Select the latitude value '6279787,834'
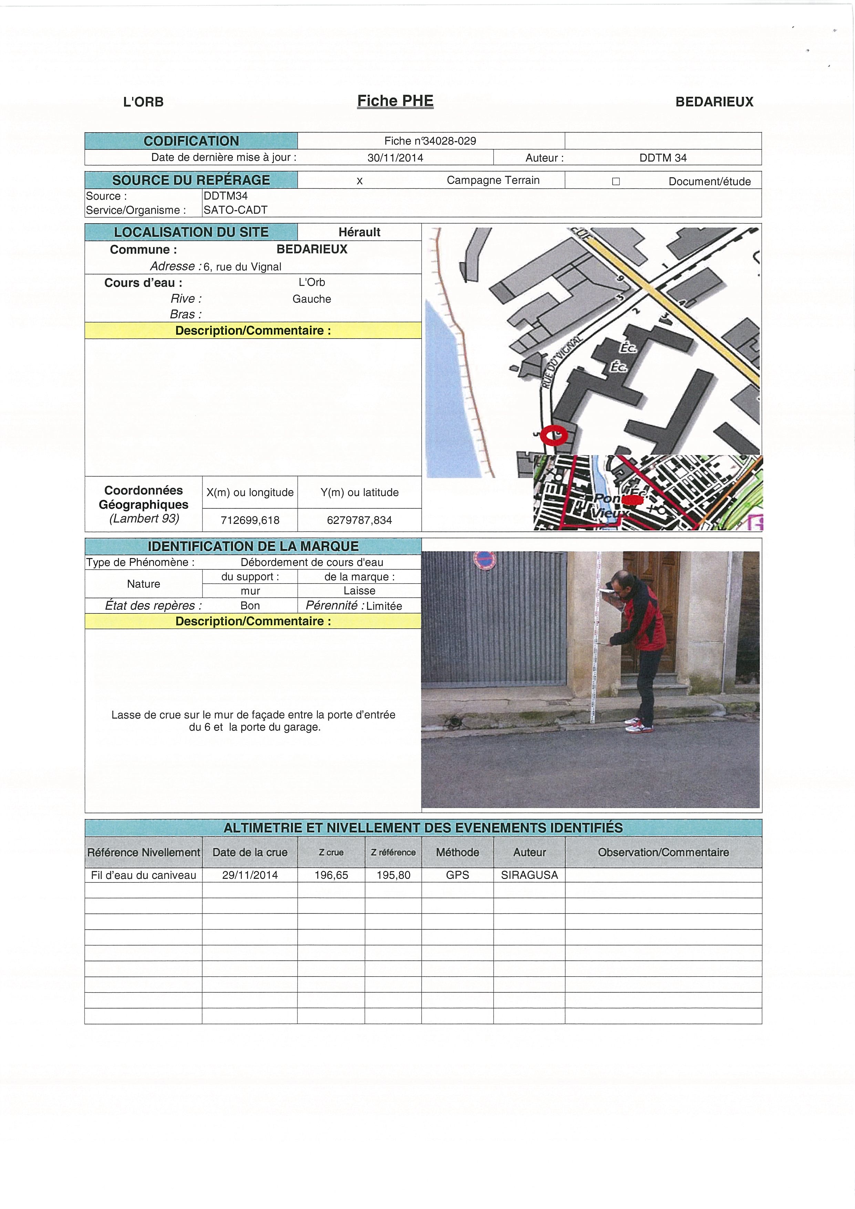Viewport: 855px width, 1209px height. pyautogui.click(x=360, y=520)
